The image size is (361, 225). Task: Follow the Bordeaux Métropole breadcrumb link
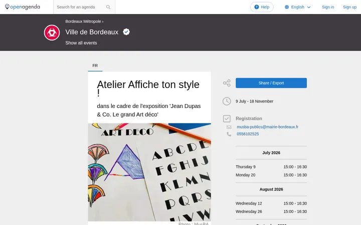pos(83,21)
